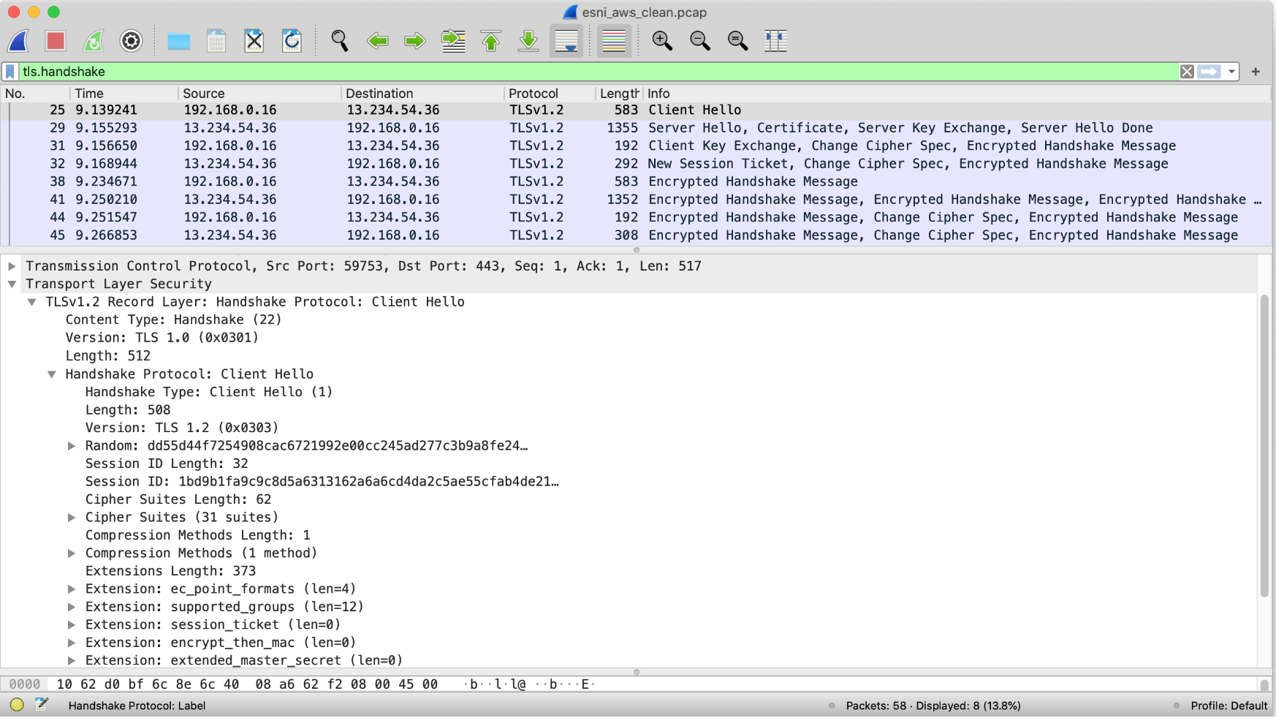Go to the first packet arrow icon

tap(491, 41)
